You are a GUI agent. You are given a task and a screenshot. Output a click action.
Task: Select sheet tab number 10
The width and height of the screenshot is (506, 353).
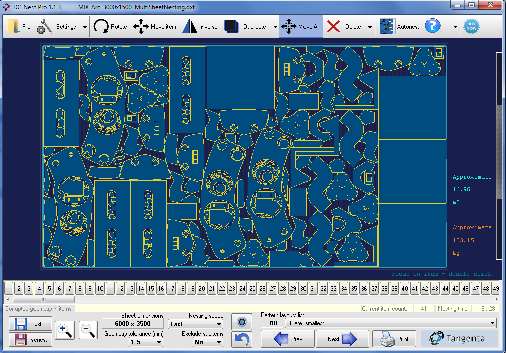point(100,289)
